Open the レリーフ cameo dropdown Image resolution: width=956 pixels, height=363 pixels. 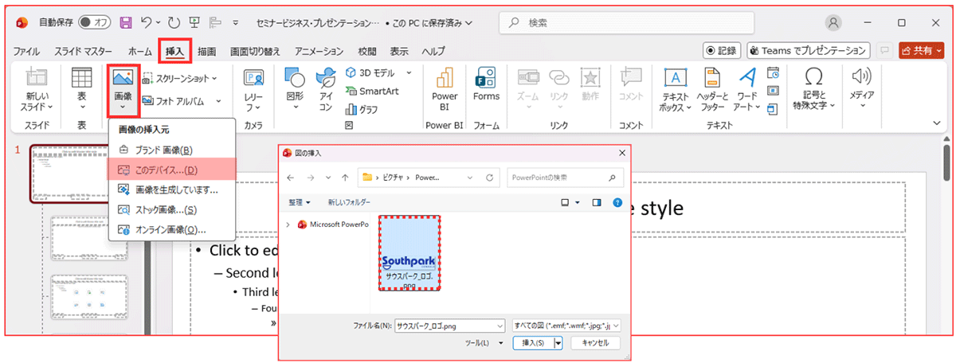(253, 90)
